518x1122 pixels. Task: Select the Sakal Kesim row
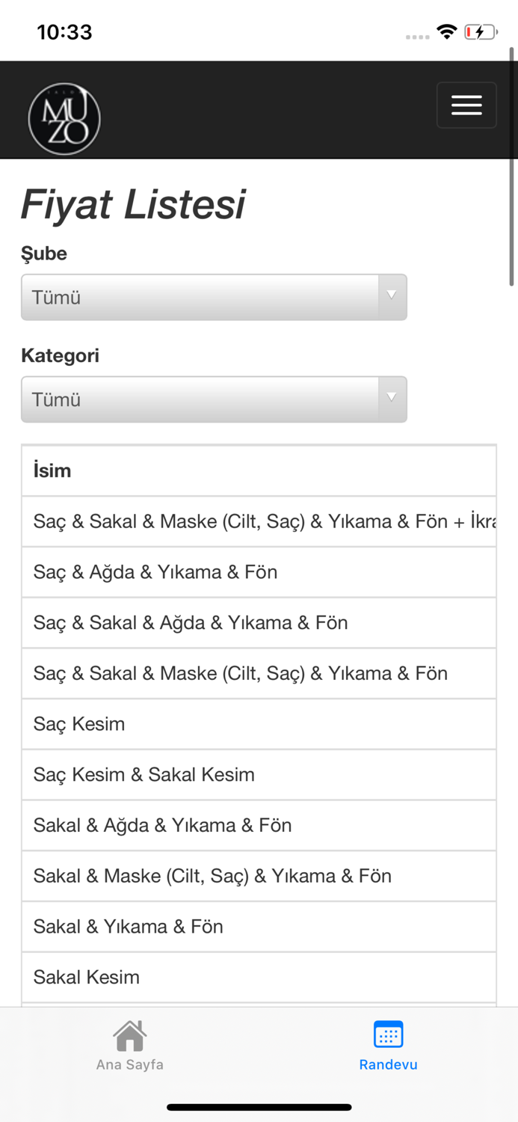coord(259,977)
